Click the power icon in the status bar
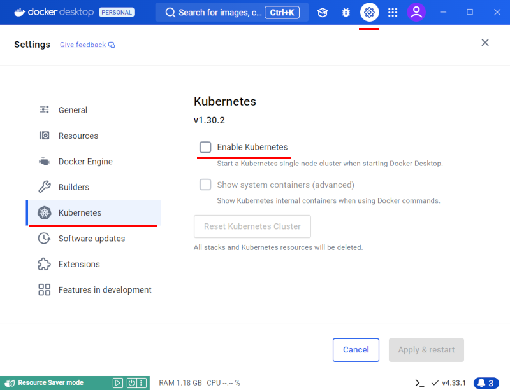Viewport: 510px width, 390px height. 131,383
